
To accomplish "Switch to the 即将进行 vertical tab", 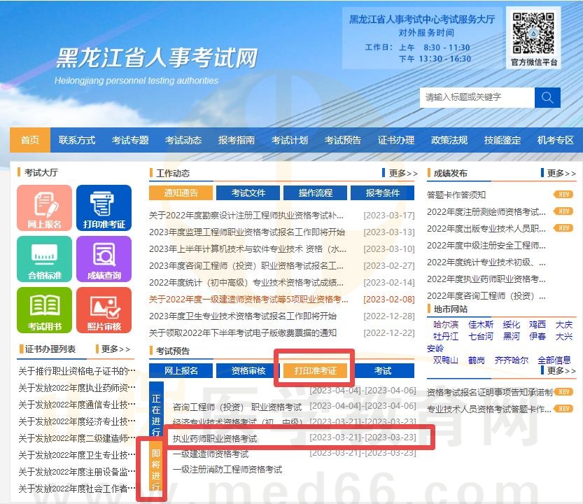I will pyautogui.click(x=156, y=468).
